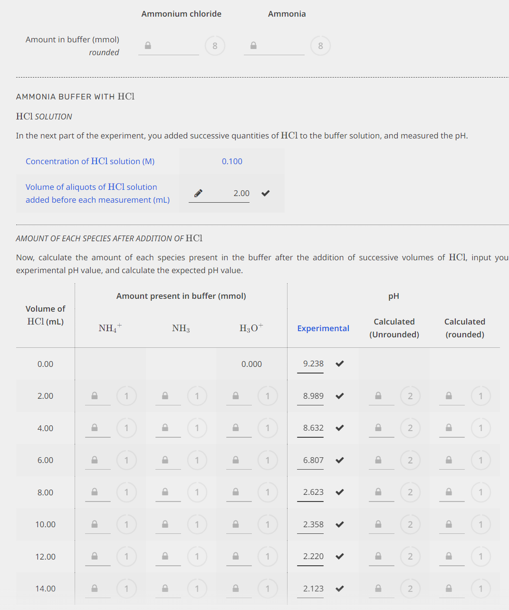Click the lock icon on NH3 field for 12.00 mL row
Viewport: 509px width, 610px height.
[164, 556]
